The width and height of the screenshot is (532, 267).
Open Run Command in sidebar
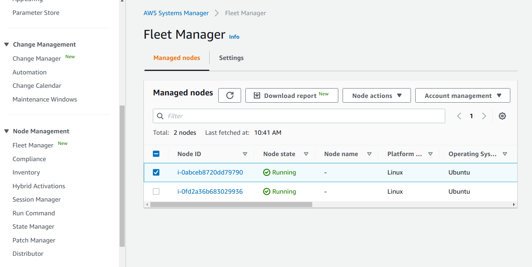click(34, 213)
